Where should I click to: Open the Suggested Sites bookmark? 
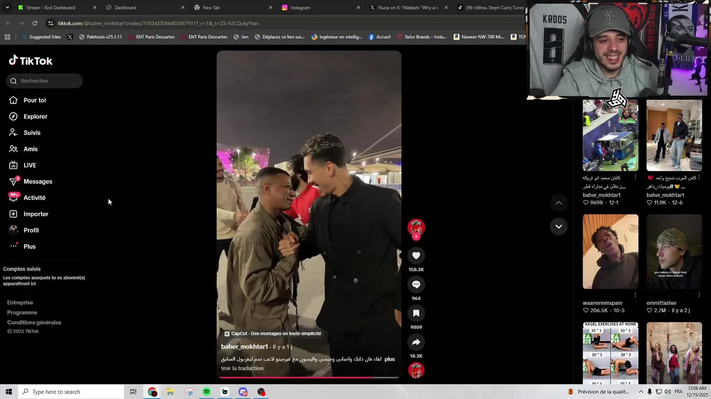coord(41,37)
